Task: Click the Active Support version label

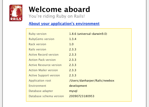Action: click(44, 75)
